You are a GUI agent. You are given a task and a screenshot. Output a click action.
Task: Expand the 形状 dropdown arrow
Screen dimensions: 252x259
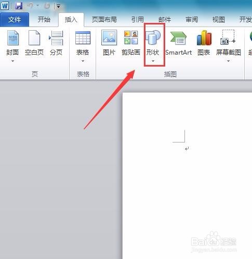153,61
